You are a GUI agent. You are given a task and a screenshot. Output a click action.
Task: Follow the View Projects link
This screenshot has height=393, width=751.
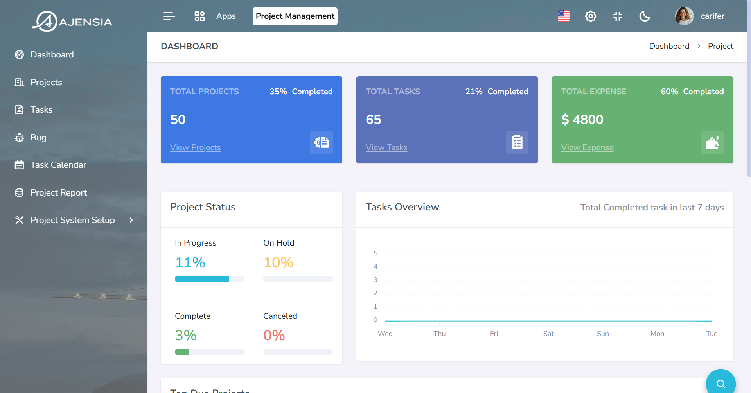pos(195,147)
